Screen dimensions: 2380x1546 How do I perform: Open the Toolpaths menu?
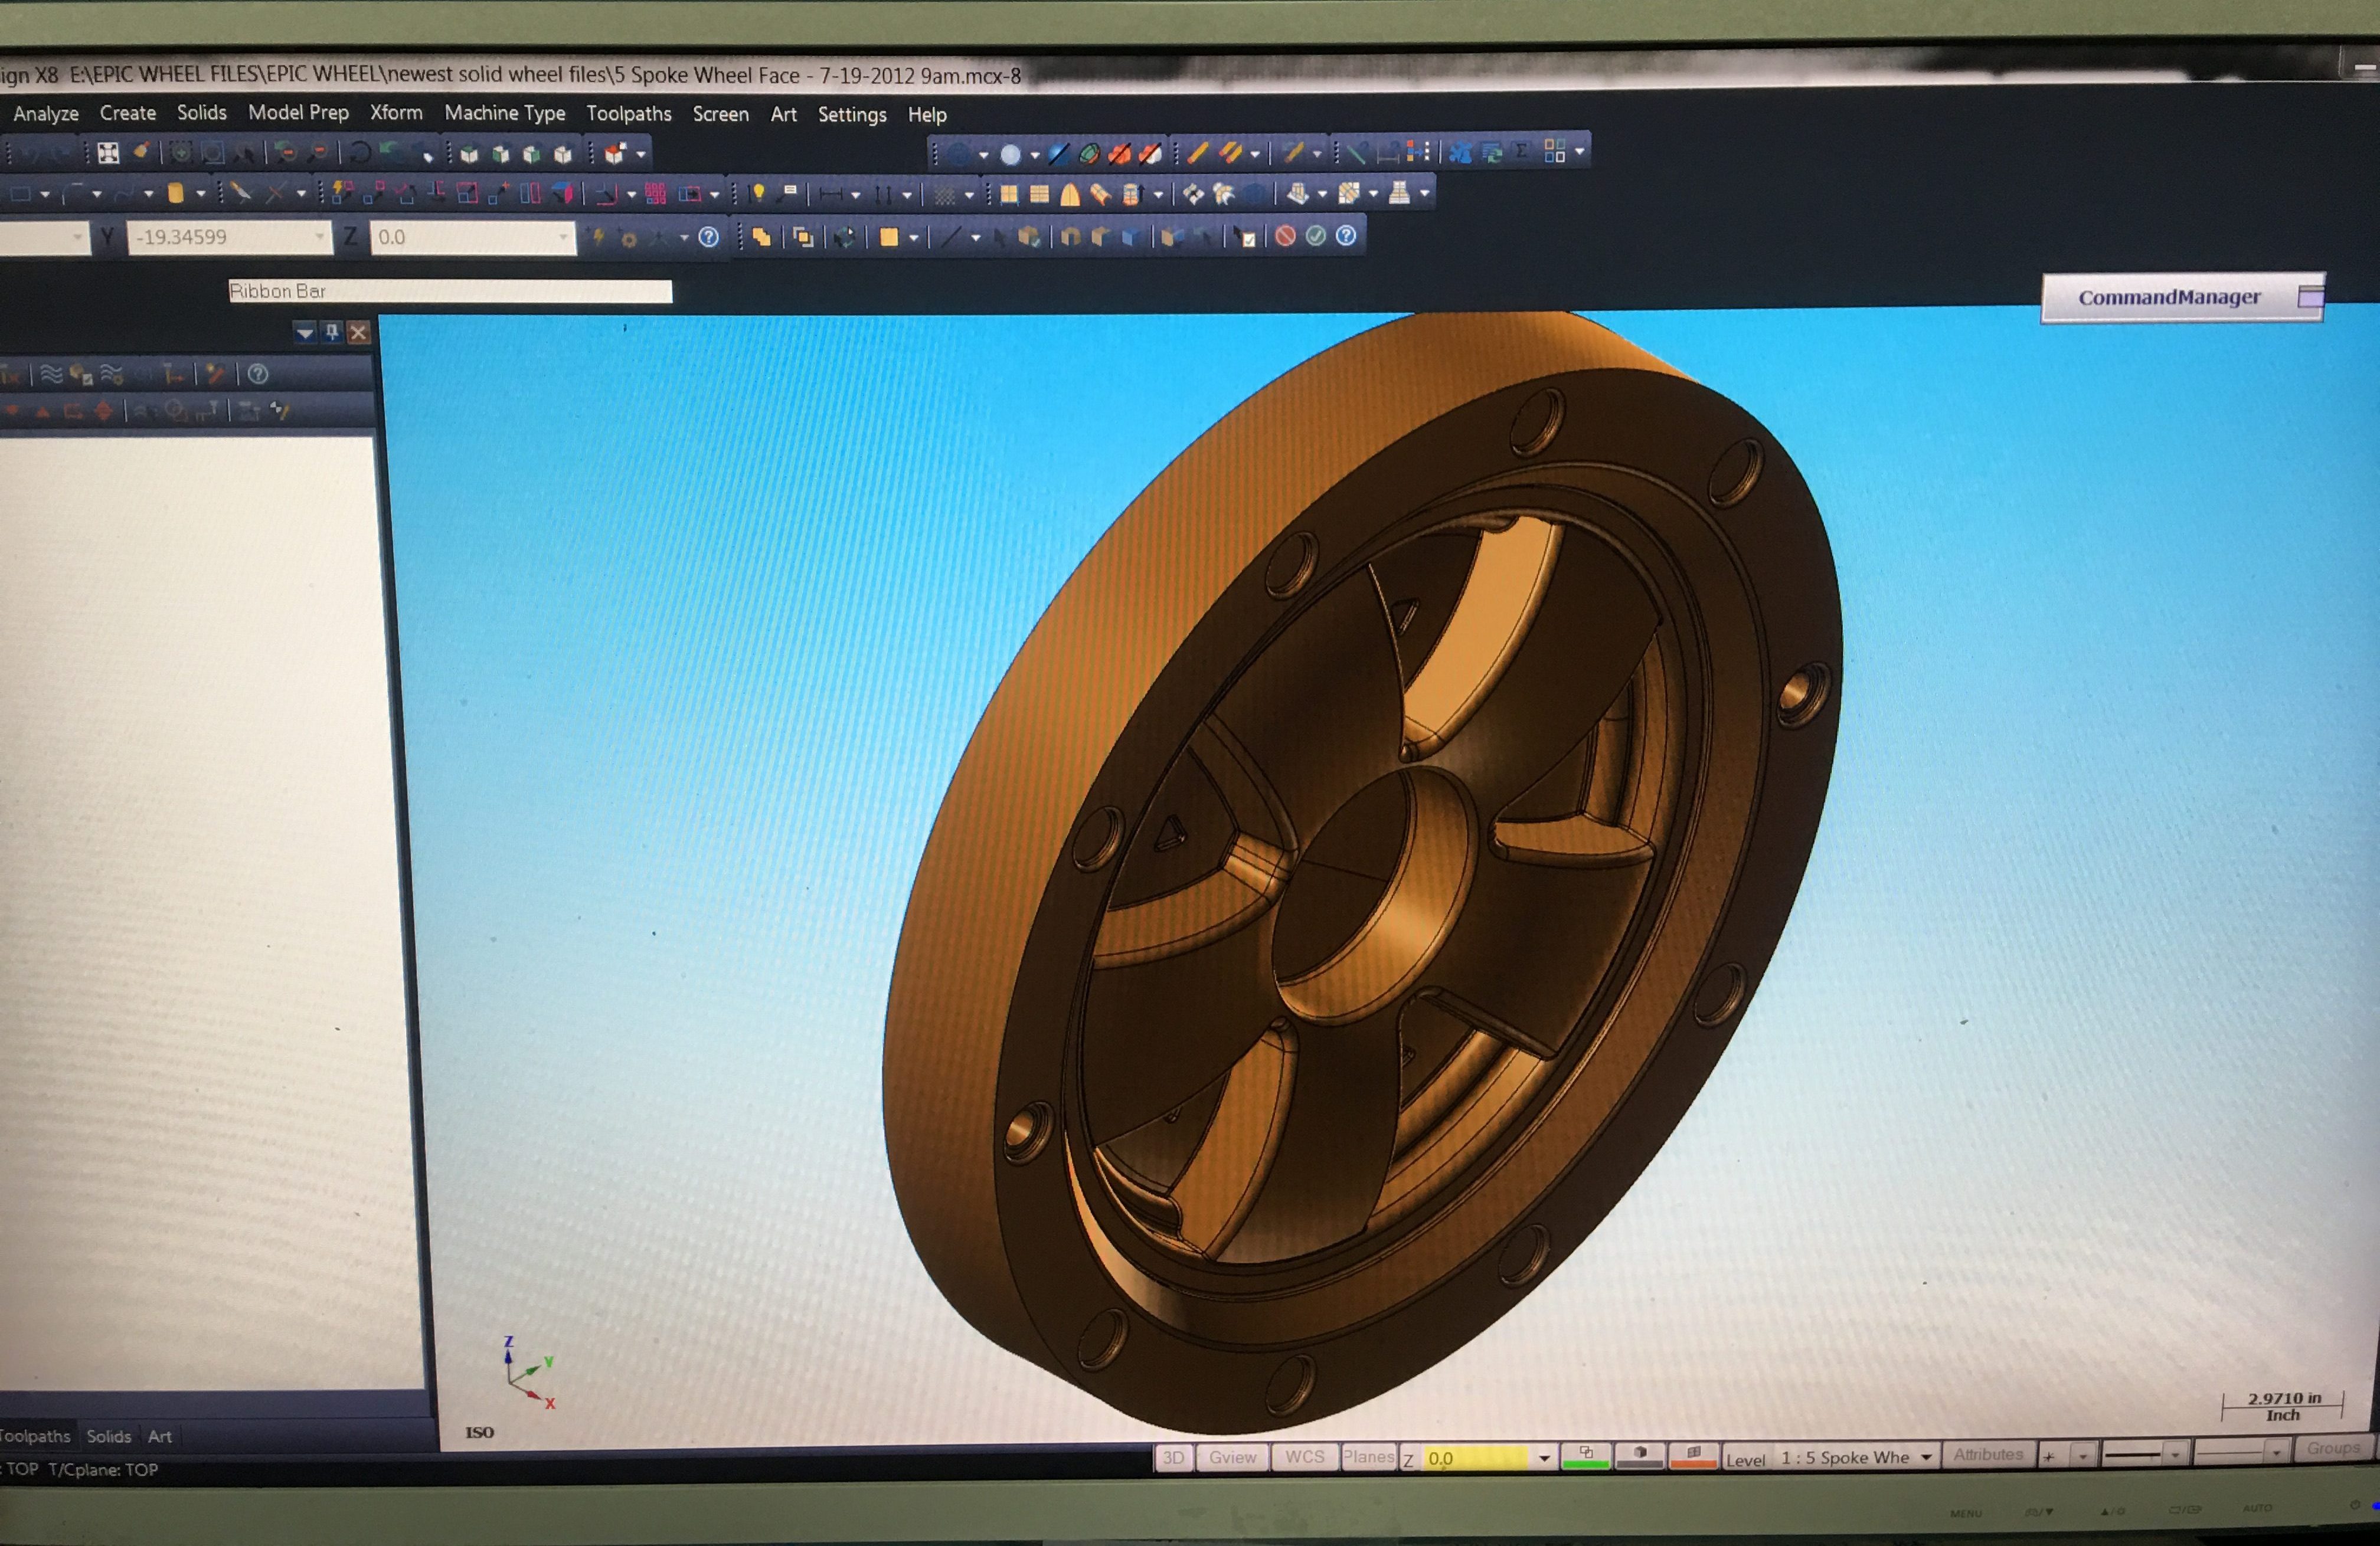pyautogui.click(x=628, y=114)
